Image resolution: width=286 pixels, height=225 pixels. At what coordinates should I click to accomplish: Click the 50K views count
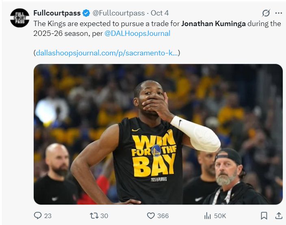[220, 216]
